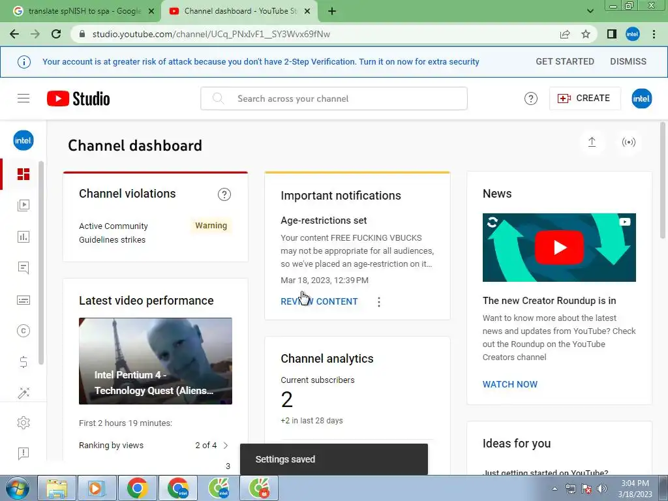This screenshot has height=501, width=668.
Task: Open the Chrome Intel profile icon
Action: pos(633,34)
